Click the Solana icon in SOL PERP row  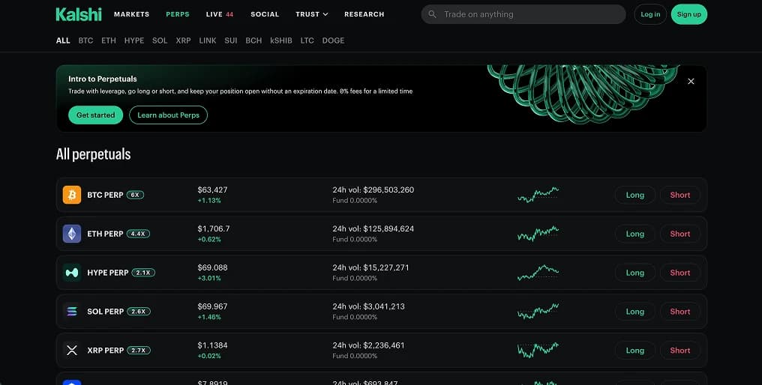pos(72,311)
